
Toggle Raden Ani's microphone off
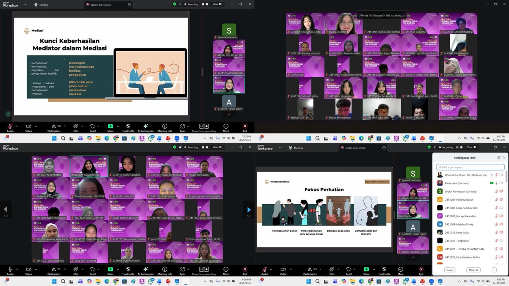tap(496, 183)
